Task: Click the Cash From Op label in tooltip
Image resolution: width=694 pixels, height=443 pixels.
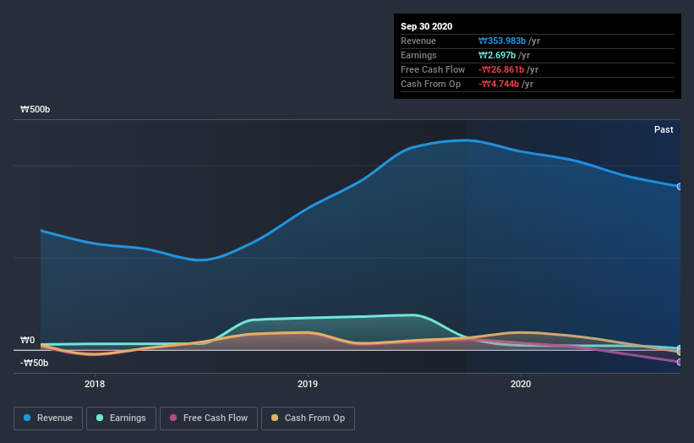Action: tap(430, 84)
